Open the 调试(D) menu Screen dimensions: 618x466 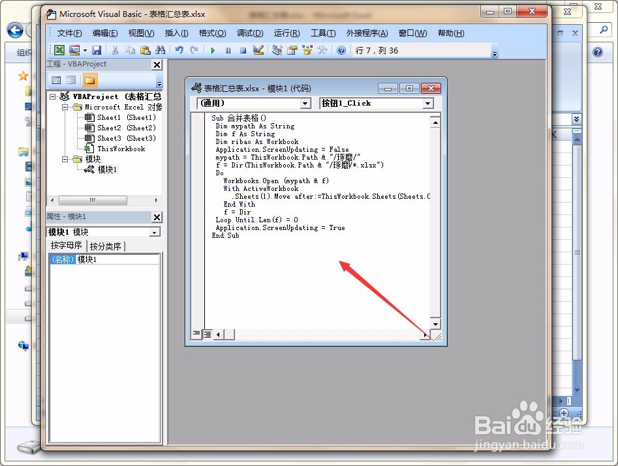(250, 33)
